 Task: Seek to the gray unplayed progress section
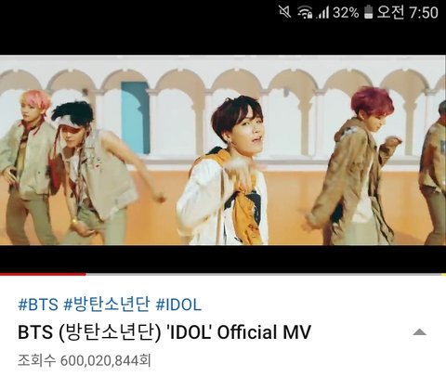point(266,274)
